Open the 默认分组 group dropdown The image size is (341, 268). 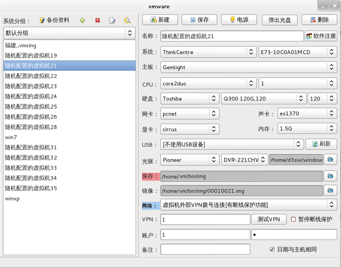coord(70,33)
